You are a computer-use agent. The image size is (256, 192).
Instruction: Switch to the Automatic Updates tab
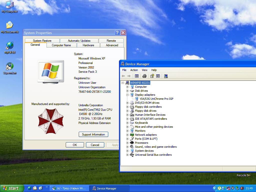coord(79,41)
